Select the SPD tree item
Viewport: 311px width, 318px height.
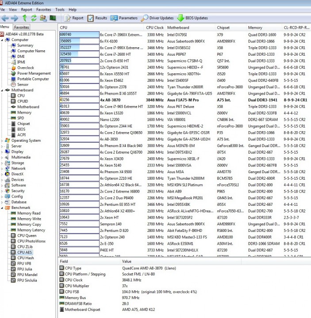pyautogui.click(x=20, y=118)
